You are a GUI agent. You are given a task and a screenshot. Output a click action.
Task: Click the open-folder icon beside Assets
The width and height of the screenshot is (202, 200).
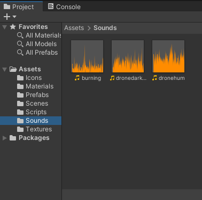[x=13, y=69]
